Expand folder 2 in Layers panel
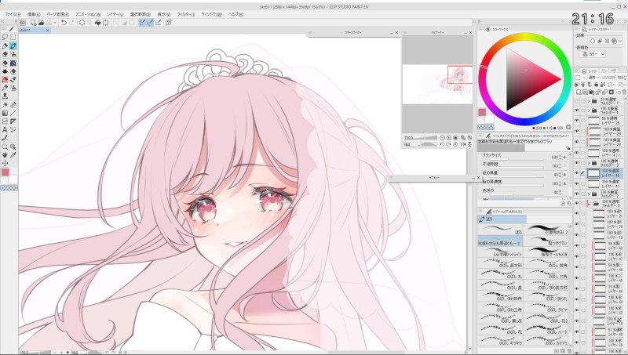628x355 pixels. point(589,194)
